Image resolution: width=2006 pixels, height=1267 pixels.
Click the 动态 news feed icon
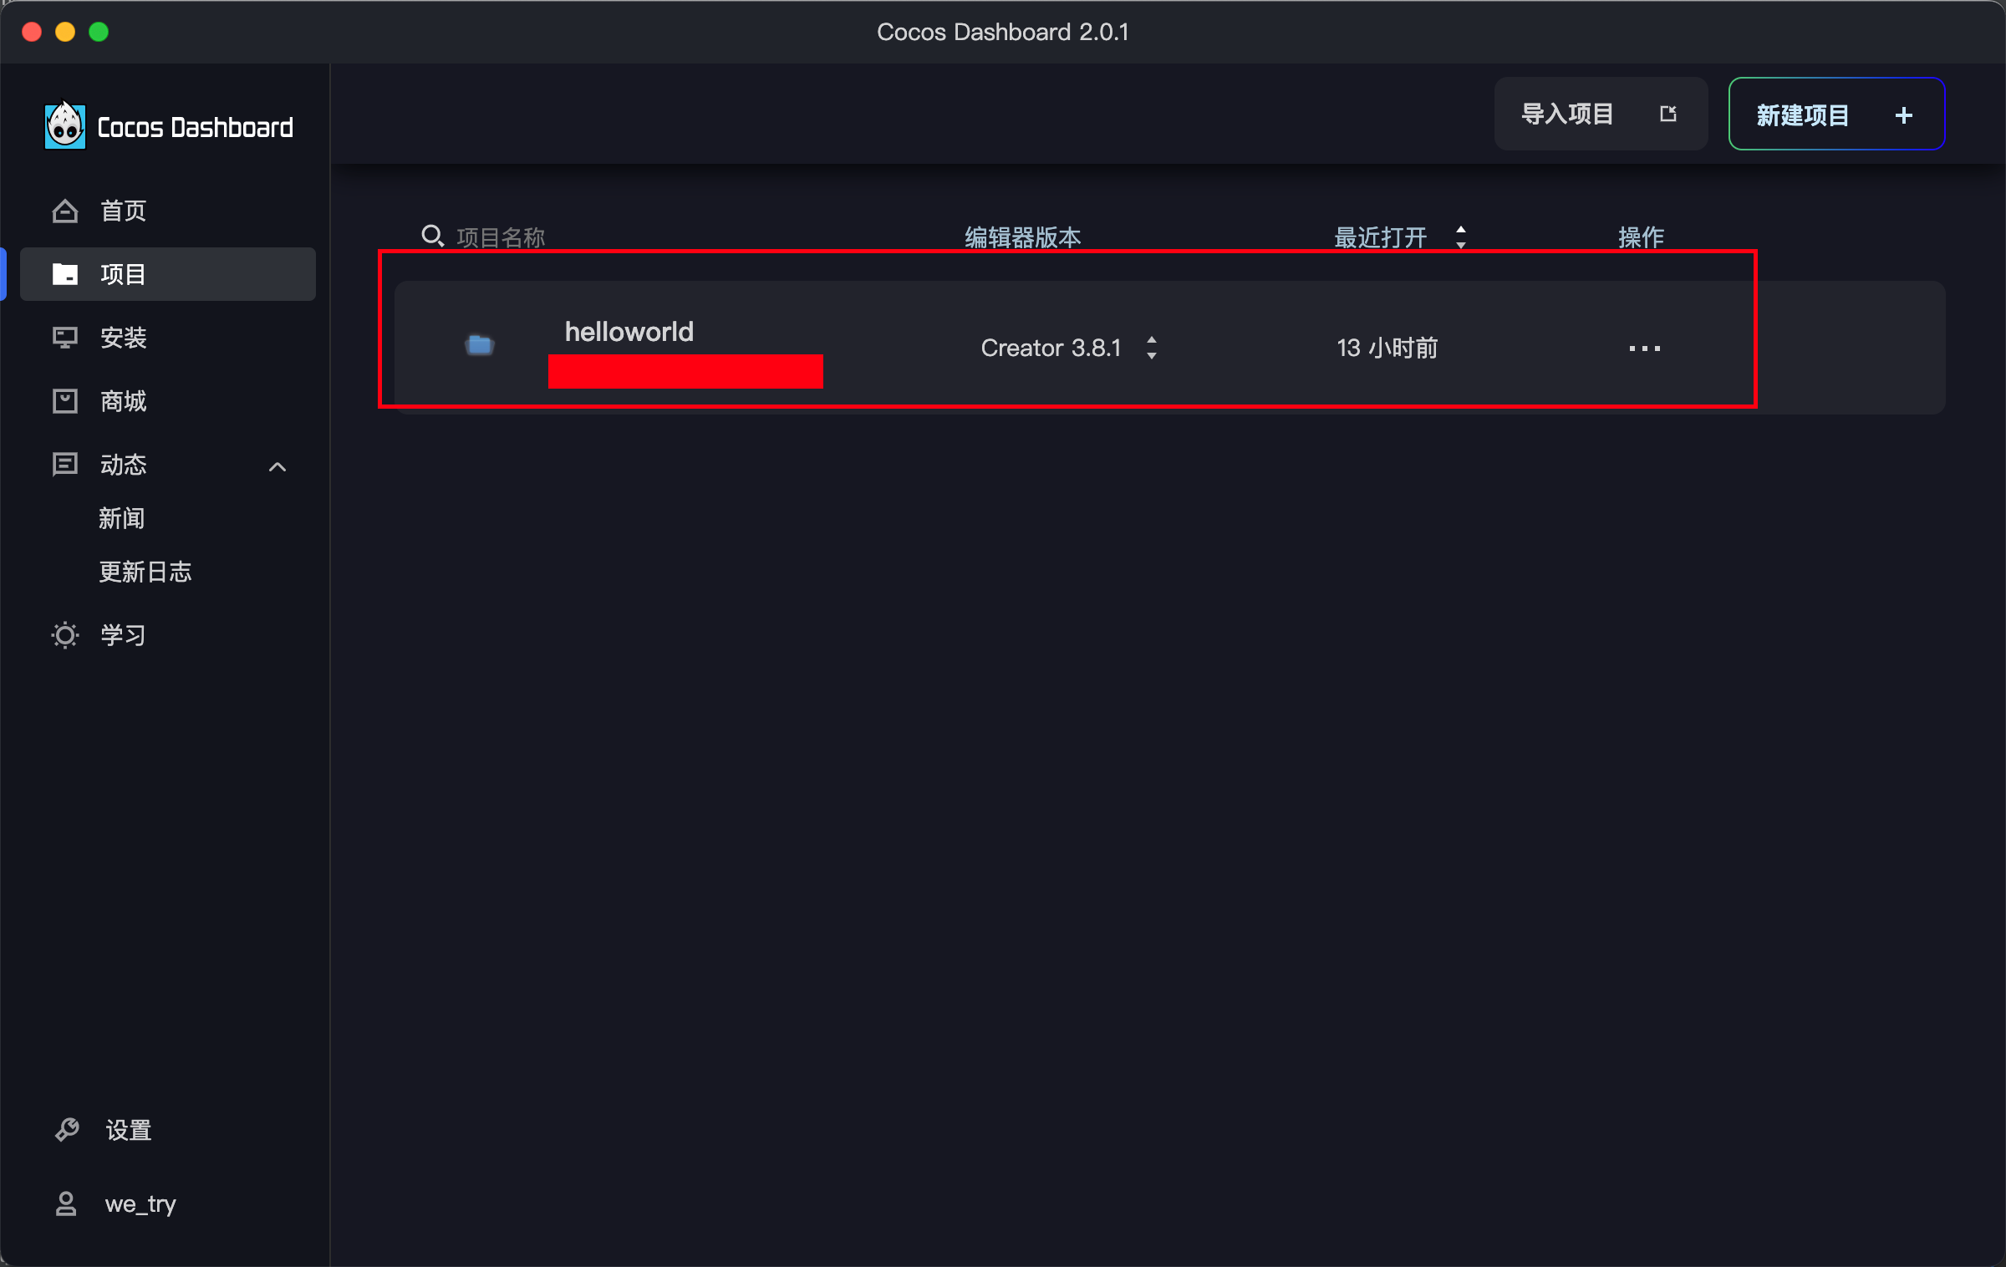(x=64, y=465)
